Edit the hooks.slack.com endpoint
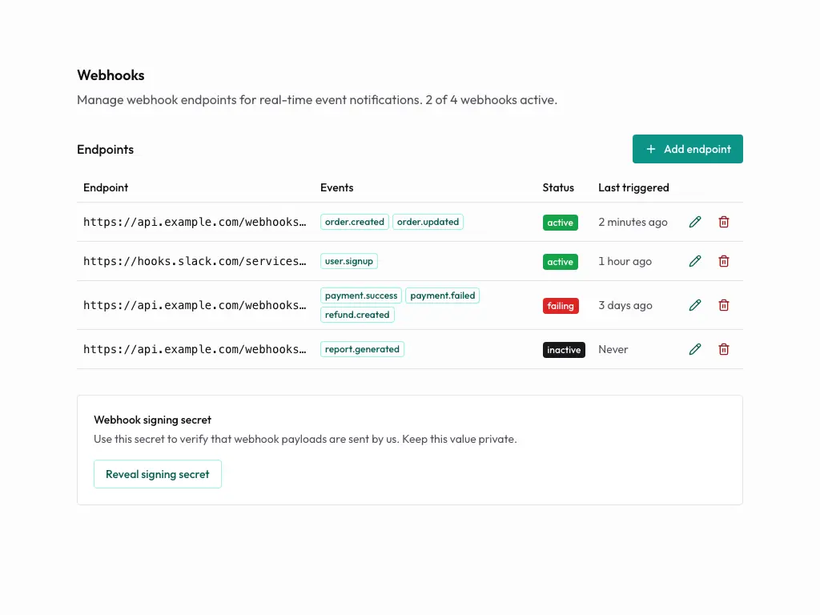The height and width of the screenshot is (615, 820). point(694,261)
